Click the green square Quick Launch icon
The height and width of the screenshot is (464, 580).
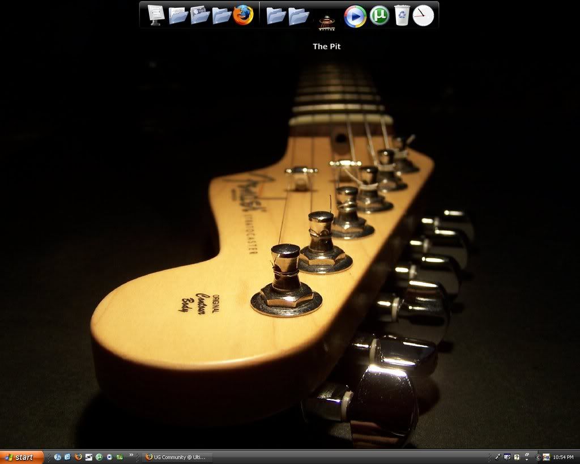pyautogui.click(x=120, y=457)
